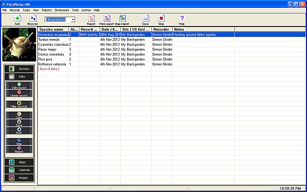Open the View menu

tap(36, 10)
